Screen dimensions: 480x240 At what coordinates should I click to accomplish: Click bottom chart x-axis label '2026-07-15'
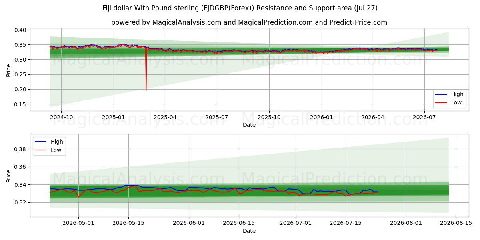(346, 223)
